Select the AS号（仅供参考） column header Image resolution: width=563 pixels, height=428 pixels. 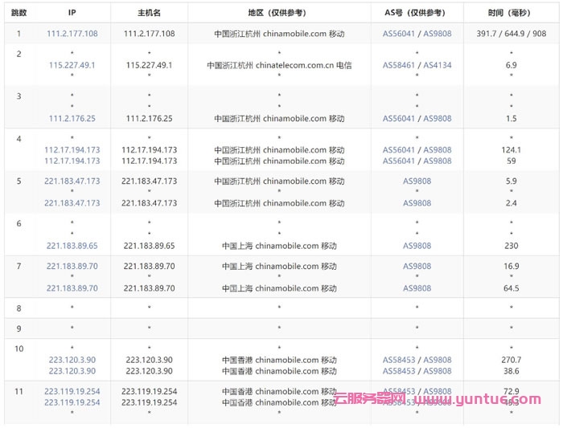point(417,13)
